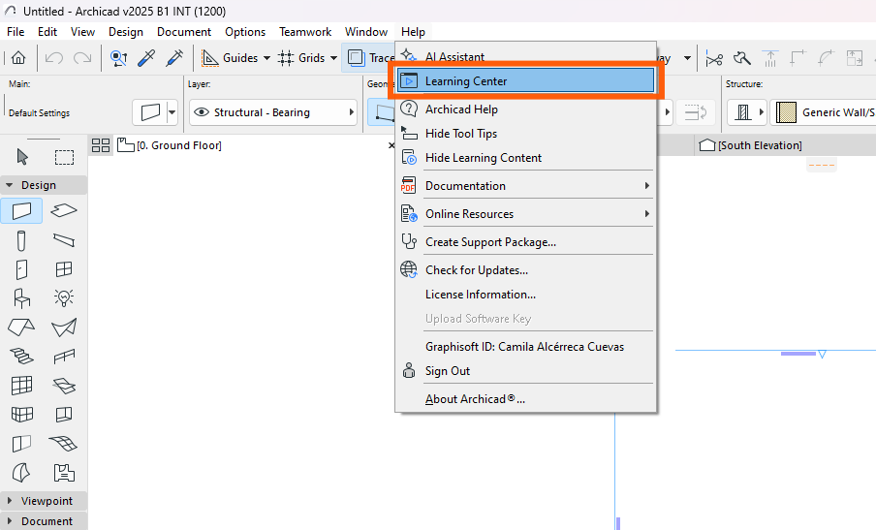Open the Design menu

pos(126,32)
